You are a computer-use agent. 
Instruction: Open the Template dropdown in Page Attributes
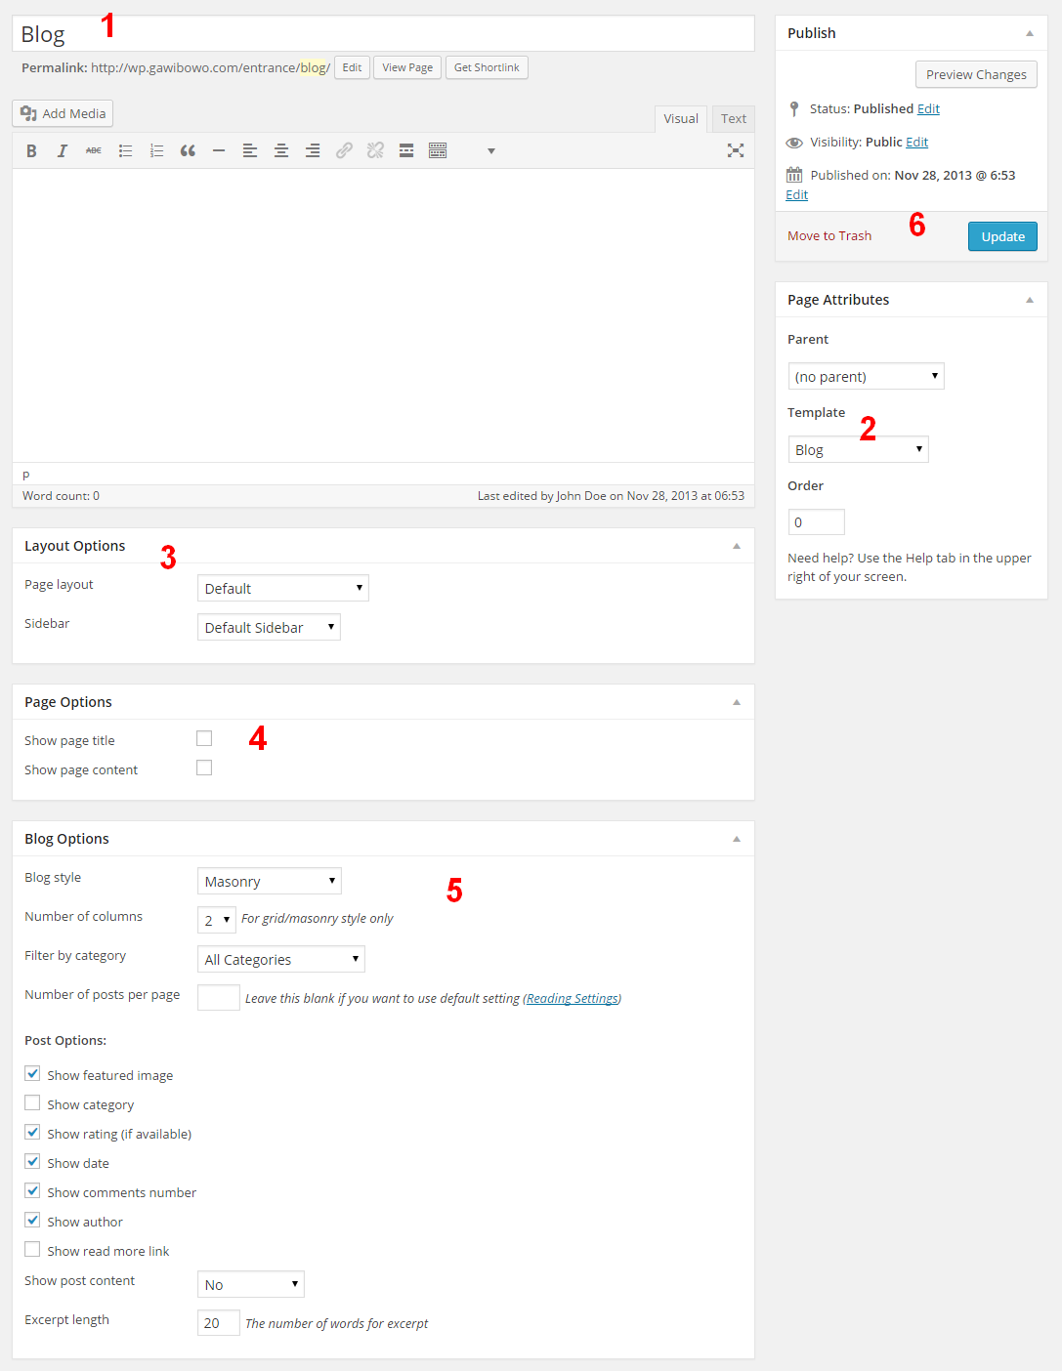click(x=858, y=449)
